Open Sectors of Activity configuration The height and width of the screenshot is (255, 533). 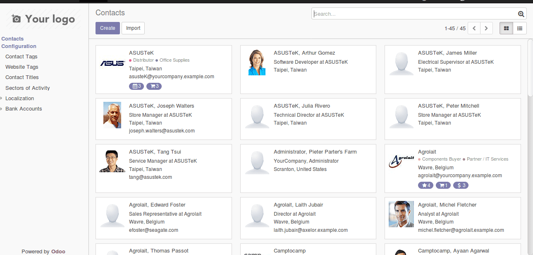coord(28,88)
